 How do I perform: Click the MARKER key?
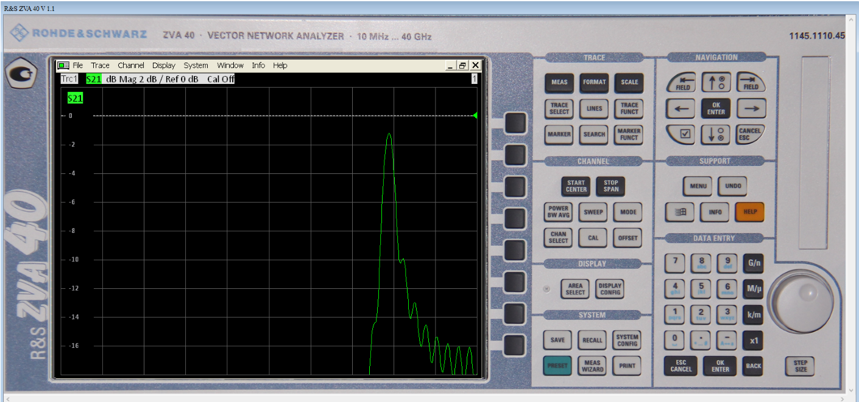pyautogui.click(x=559, y=134)
